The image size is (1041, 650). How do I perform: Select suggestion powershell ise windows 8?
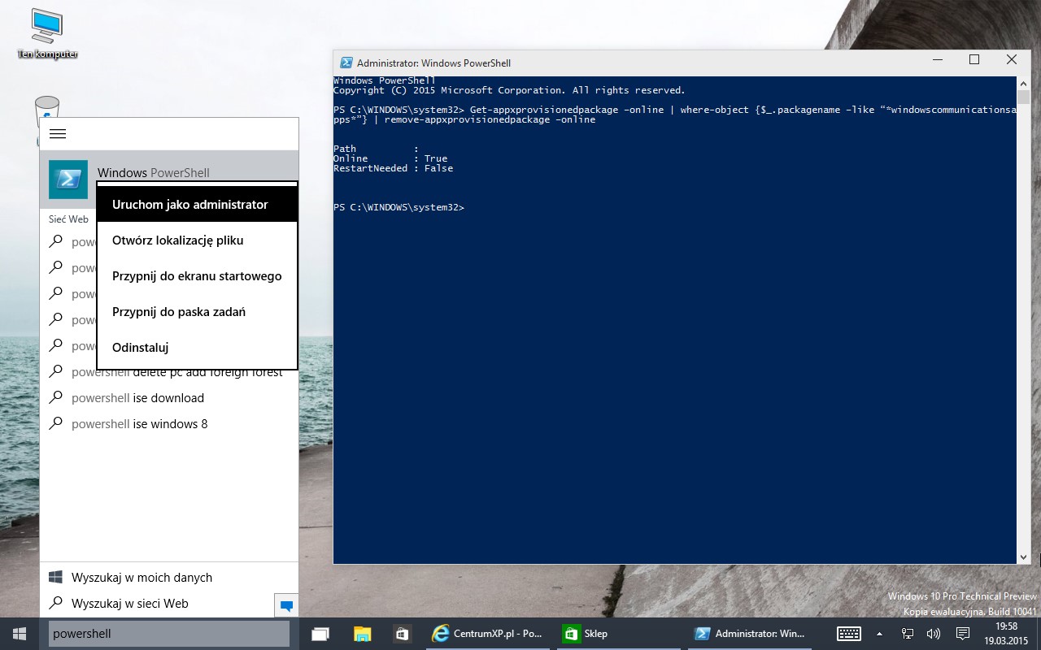(169, 424)
